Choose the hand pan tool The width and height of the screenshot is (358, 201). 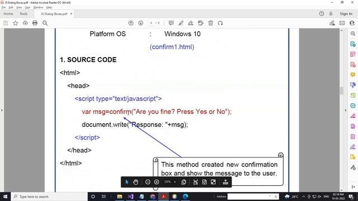click(x=135, y=182)
